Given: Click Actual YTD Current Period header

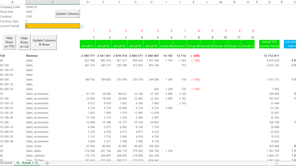Looking at the screenshot, I should [269, 44].
